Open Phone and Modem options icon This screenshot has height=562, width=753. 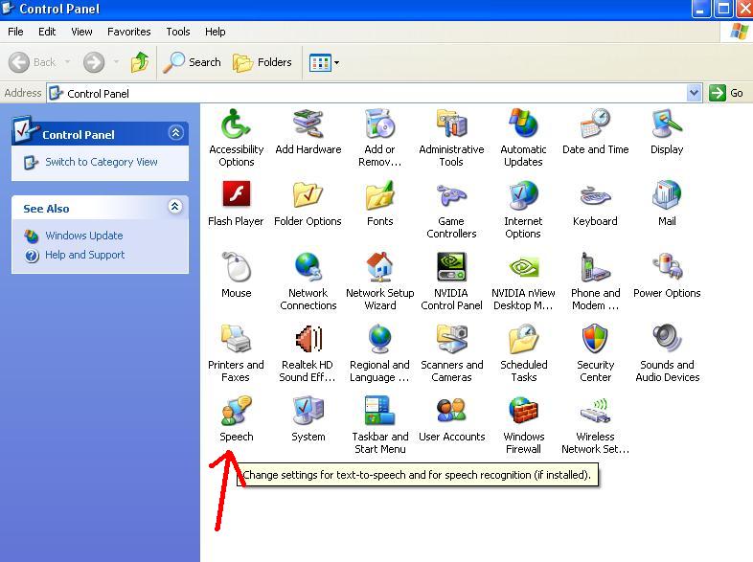(596, 267)
